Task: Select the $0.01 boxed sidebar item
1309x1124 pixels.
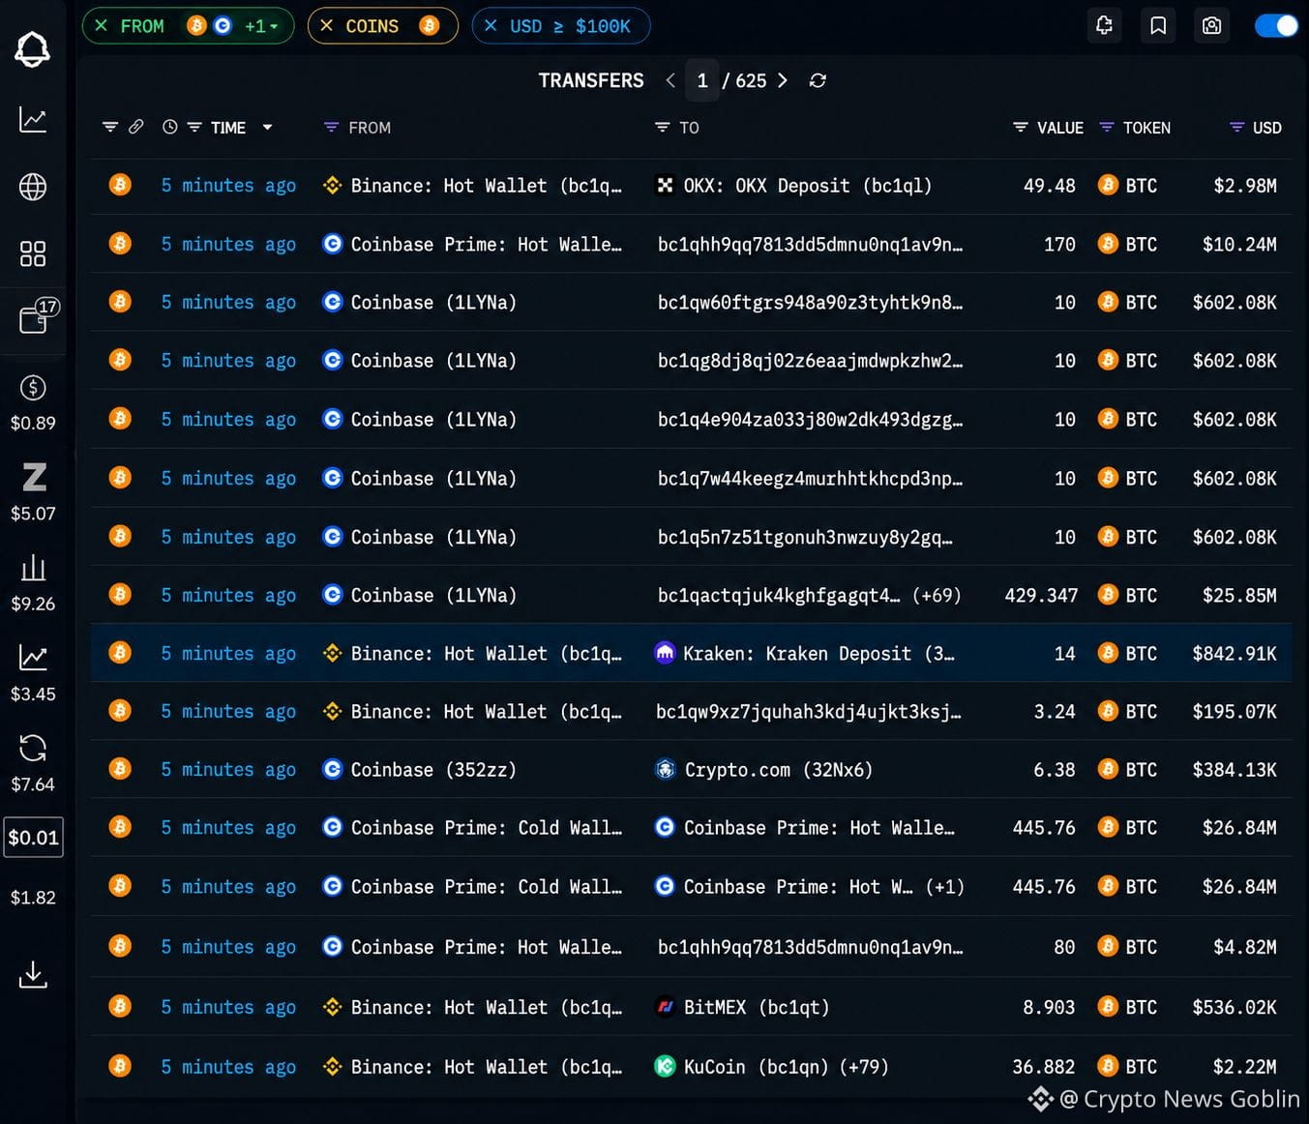Action: coord(33,838)
